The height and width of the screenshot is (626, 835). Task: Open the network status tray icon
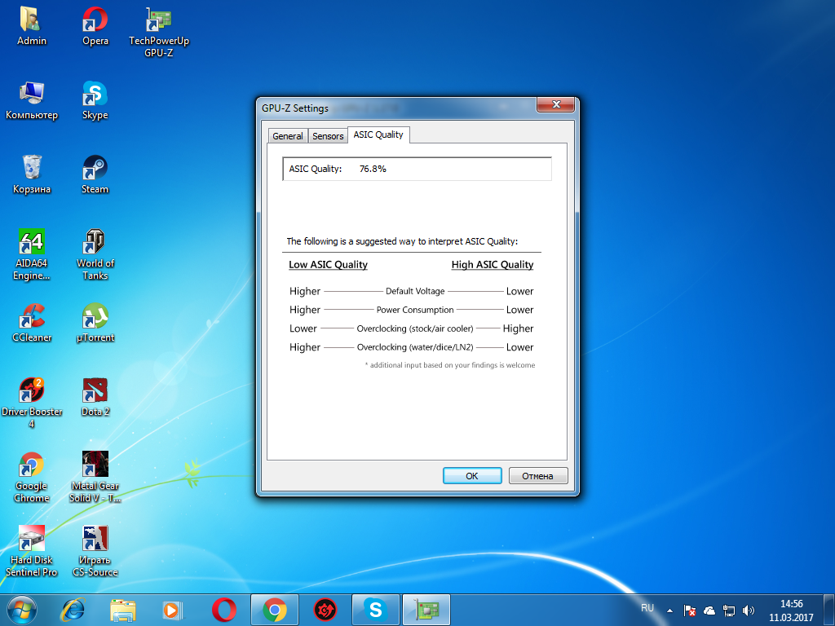(x=729, y=611)
